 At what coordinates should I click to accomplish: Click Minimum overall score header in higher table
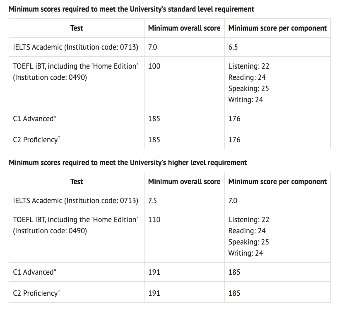pos(184,182)
